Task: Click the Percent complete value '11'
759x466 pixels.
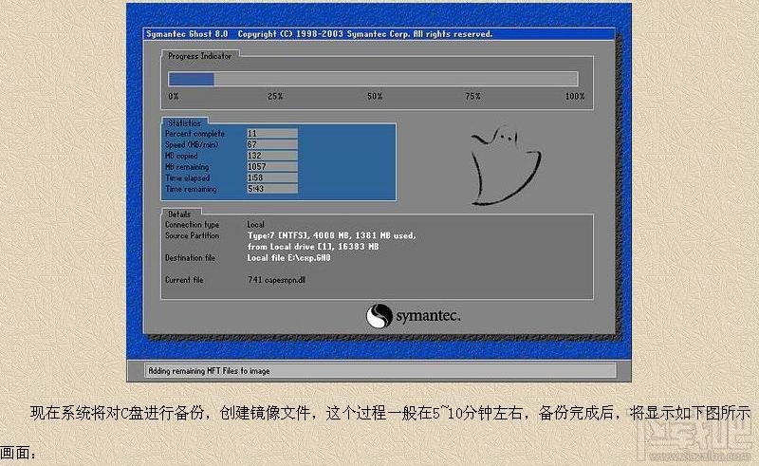Action: click(272, 134)
